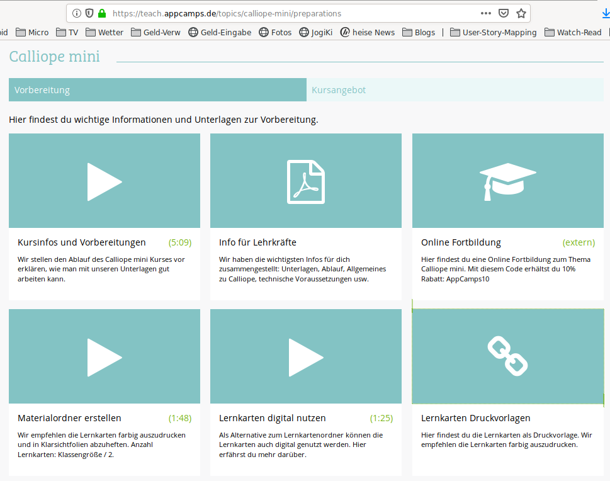Save page to Pocket icon
610x481 pixels.
click(x=504, y=14)
